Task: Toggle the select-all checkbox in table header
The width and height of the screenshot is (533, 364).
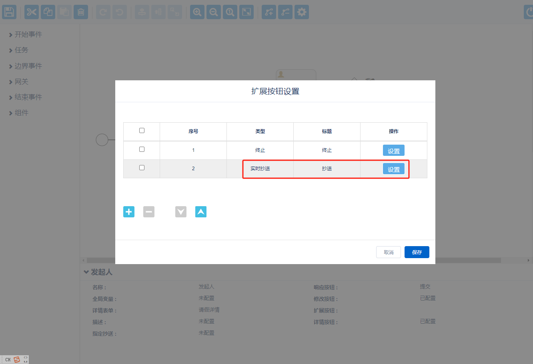Action: tap(142, 131)
